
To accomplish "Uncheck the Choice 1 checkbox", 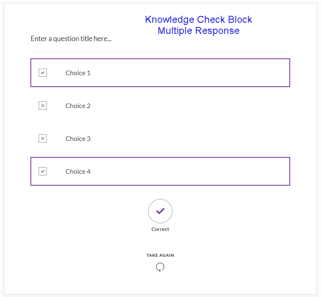I will (43, 73).
